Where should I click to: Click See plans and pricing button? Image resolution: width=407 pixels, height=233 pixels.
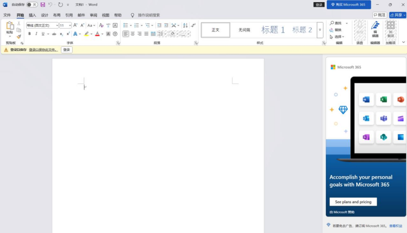(x=353, y=202)
